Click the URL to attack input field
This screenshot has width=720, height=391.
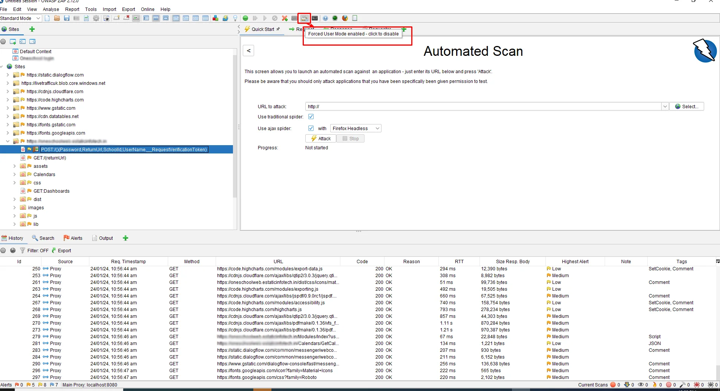pos(483,106)
